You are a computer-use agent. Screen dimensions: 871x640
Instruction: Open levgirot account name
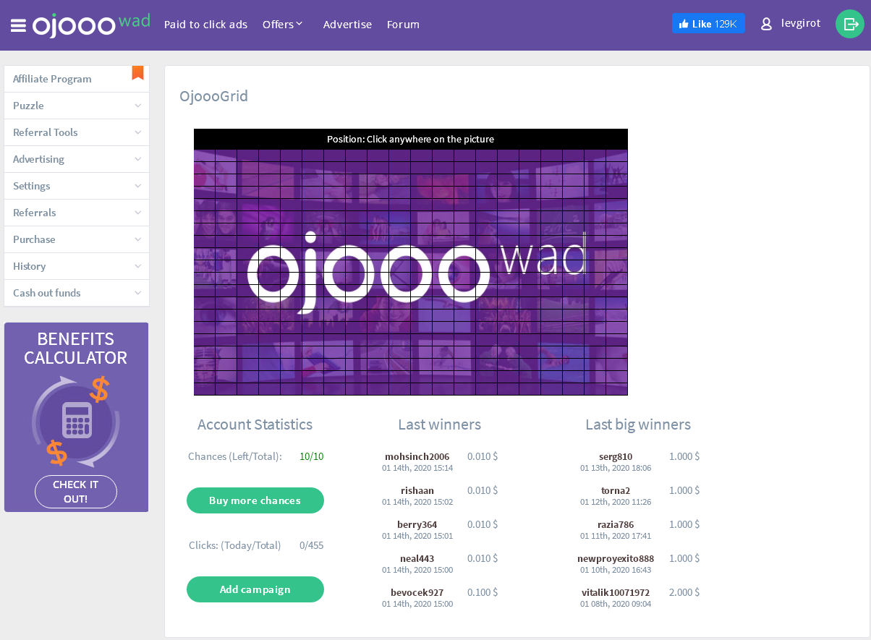(801, 23)
